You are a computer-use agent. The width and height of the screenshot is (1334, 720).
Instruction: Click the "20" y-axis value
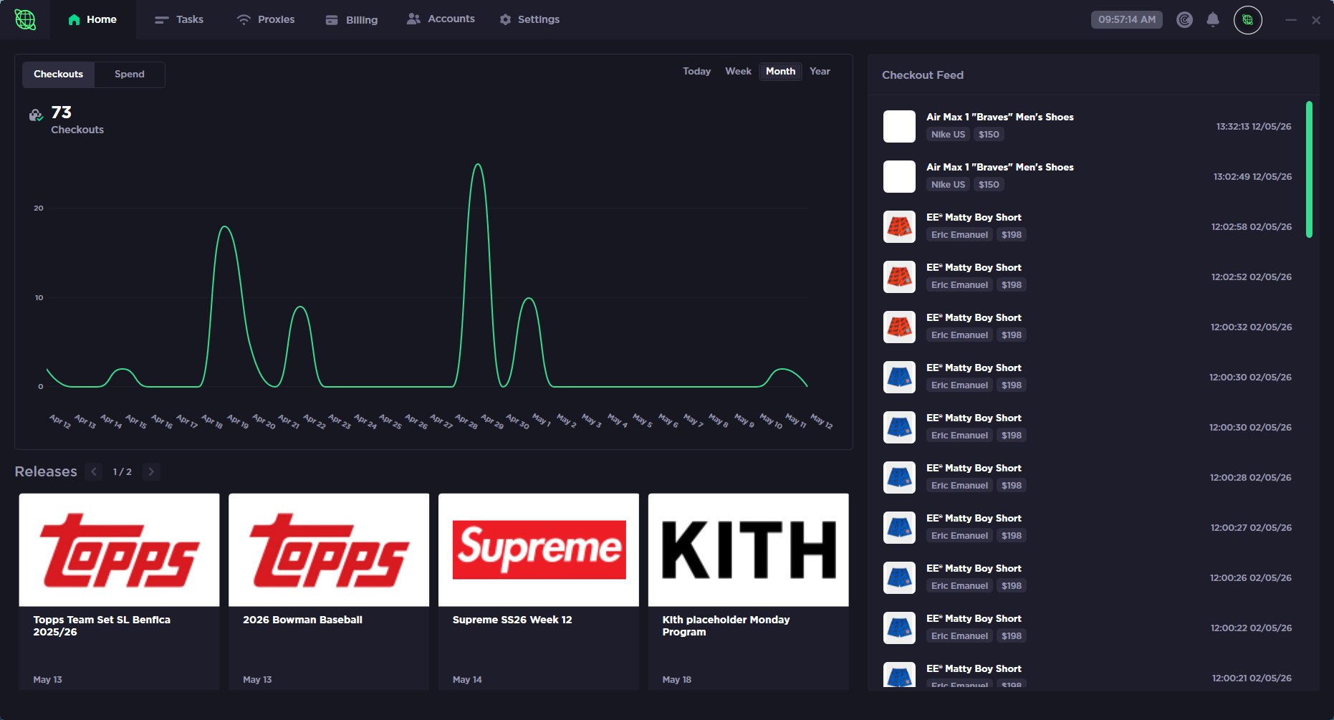(39, 208)
